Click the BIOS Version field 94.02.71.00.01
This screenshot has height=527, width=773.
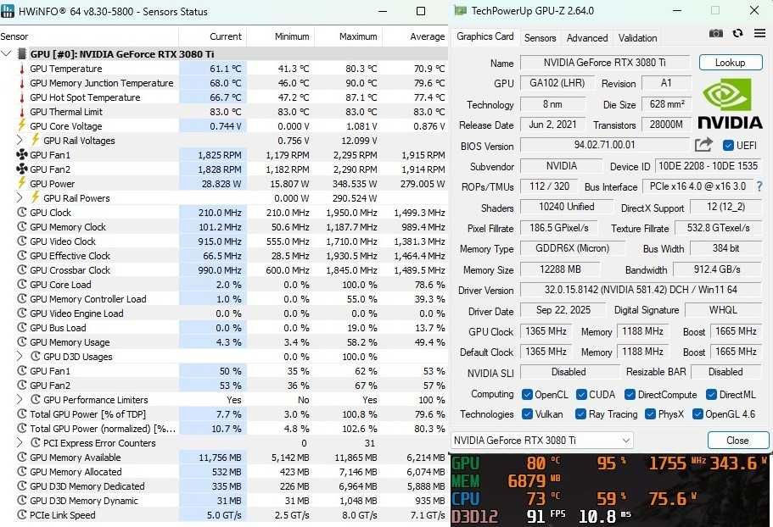click(x=604, y=145)
